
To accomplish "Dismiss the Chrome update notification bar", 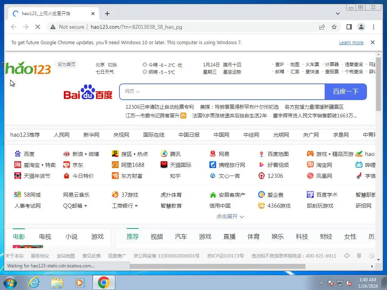I will [373, 42].
